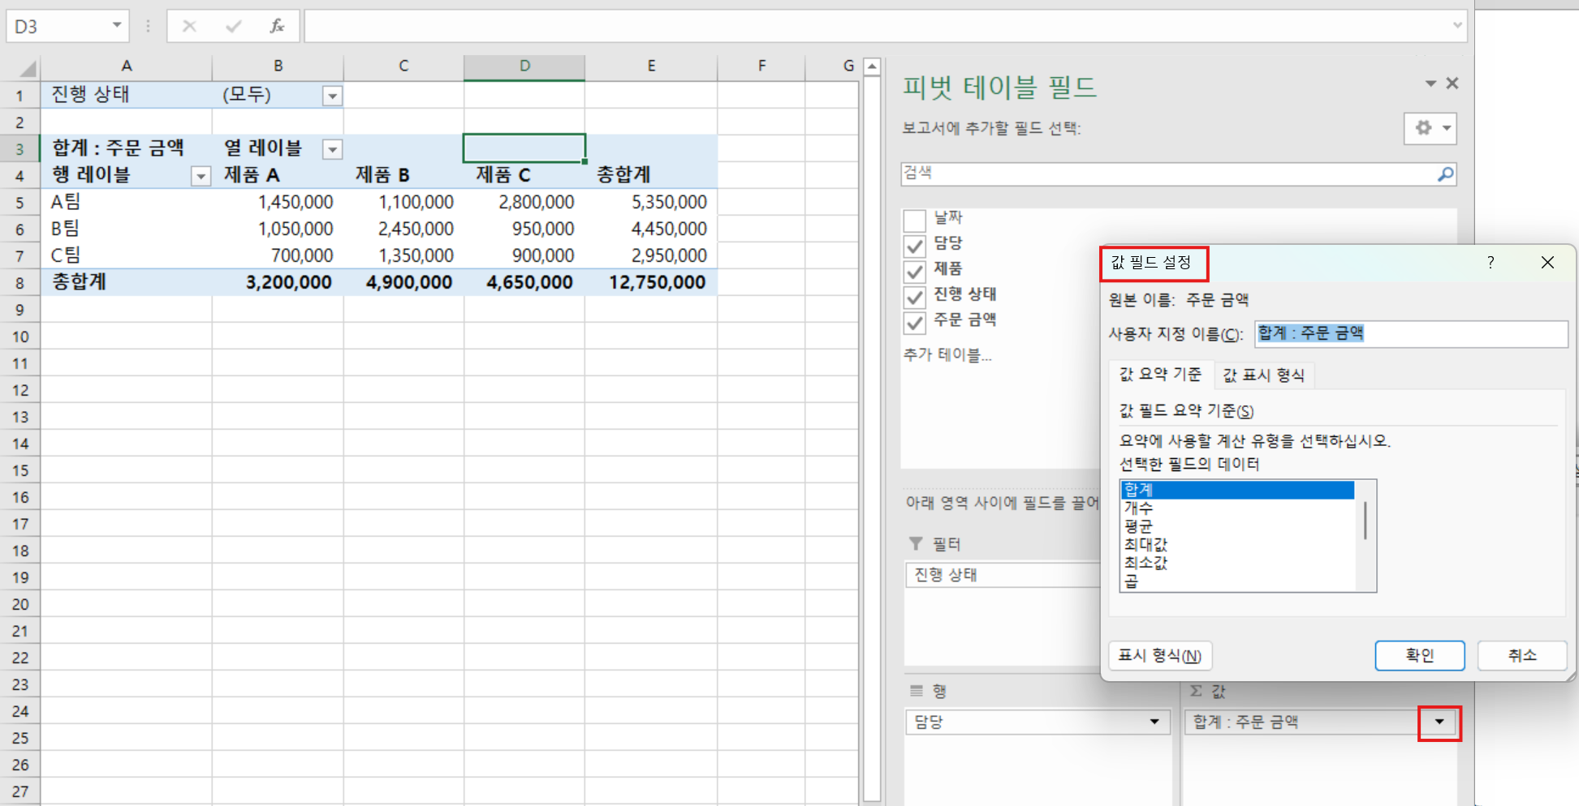Click the worksheet scroll up arrow
The image size is (1579, 806).
click(872, 67)
